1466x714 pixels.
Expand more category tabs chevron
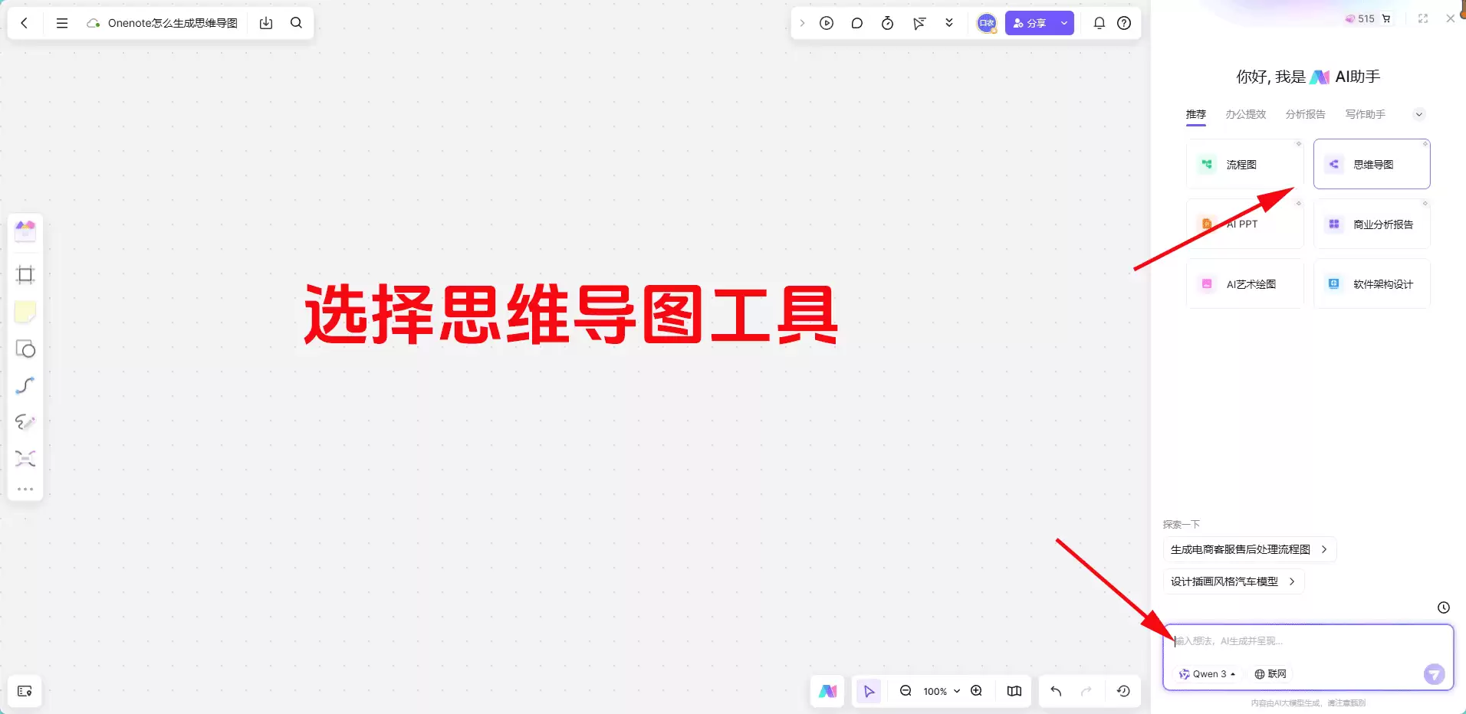tap(1419, 114)
